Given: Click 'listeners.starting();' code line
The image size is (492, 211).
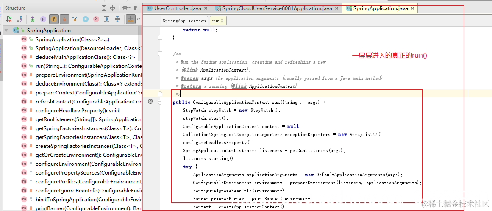Looking at the screenshot, I should pyautogui.click(x=210, y=158).
